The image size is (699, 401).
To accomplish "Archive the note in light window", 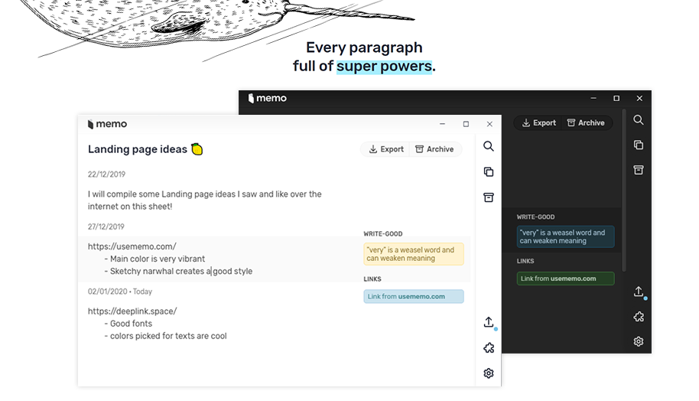I will click(x=434, y=149).
